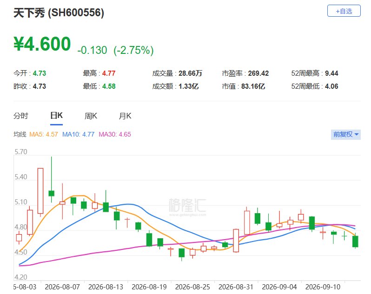
Task: Click the ¥4.600 current price
Action: pyautogui.click(x=42, y=44)
